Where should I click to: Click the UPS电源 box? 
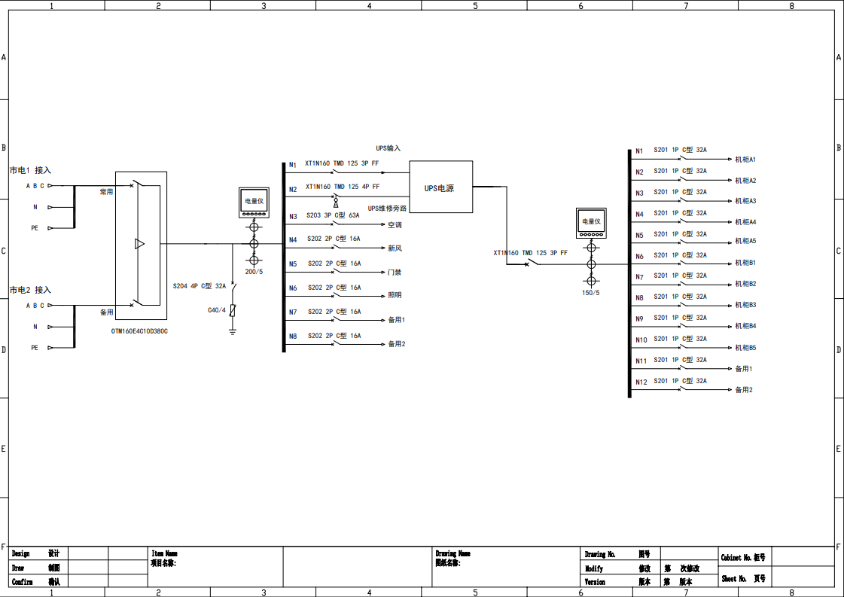click(440, 187)
